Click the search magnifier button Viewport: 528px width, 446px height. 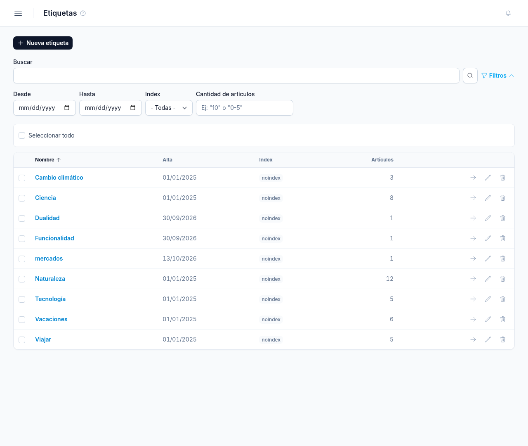coord(470,76)
